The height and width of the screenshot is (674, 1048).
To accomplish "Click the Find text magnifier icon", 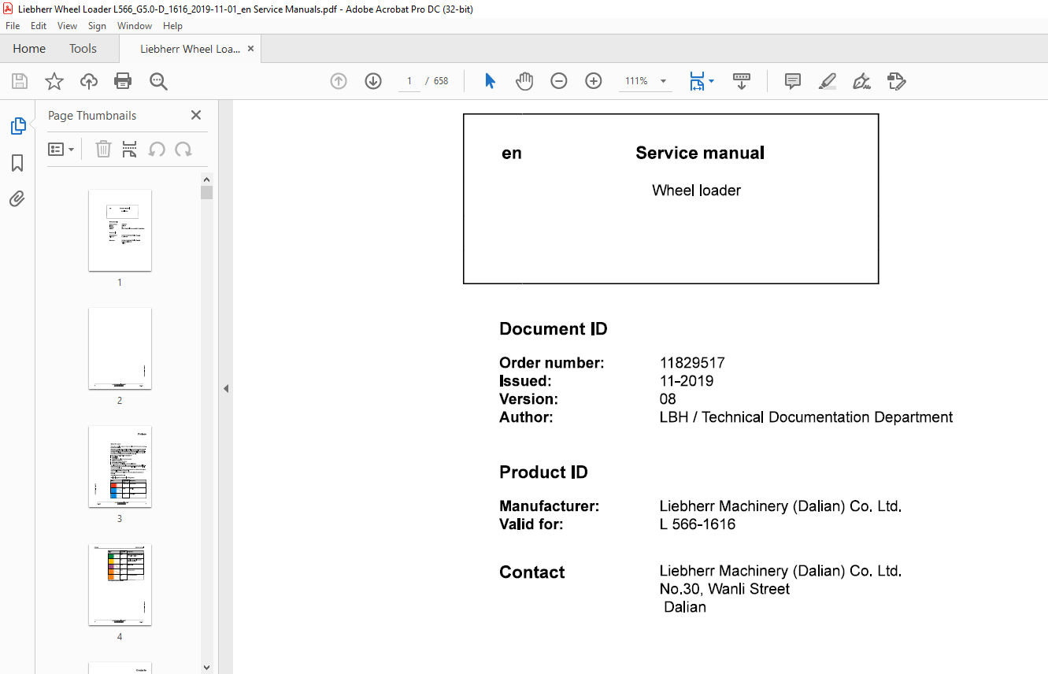I will pos(158,81).
